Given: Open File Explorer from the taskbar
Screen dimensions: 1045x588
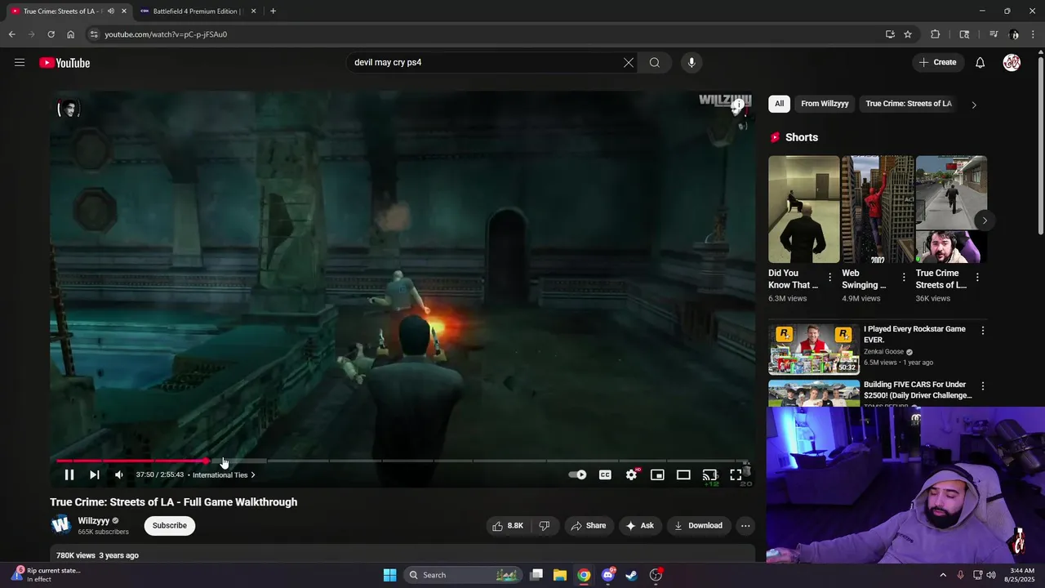Looking at the screenshot, I should point(560,575).
